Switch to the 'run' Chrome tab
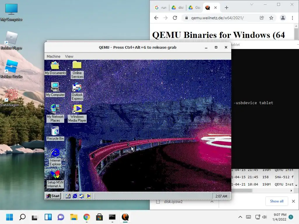The height and width of the screenshot is (224, 299). pyautogui.click(x=161, y=8)
